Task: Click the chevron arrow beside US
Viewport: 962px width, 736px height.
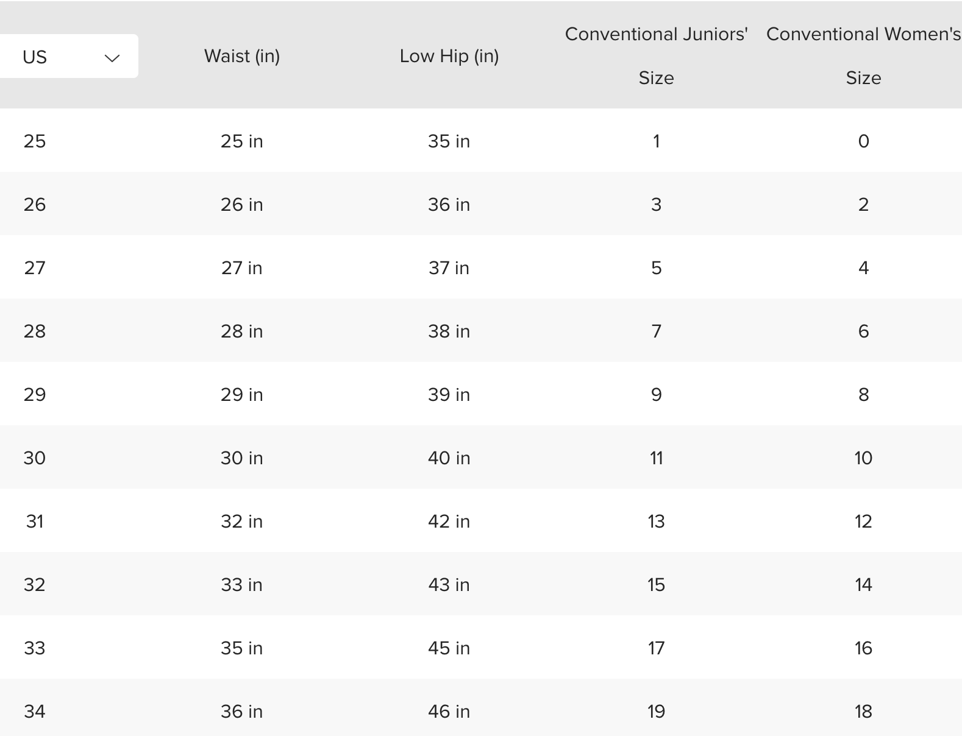Action: click(x=112, y=58)
